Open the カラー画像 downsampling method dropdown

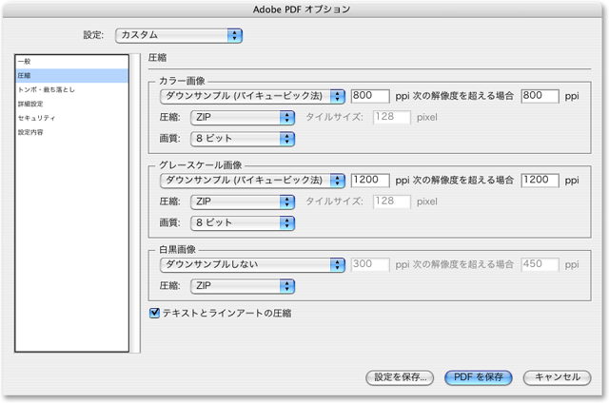pyautogui.click(x=251, y=97)
